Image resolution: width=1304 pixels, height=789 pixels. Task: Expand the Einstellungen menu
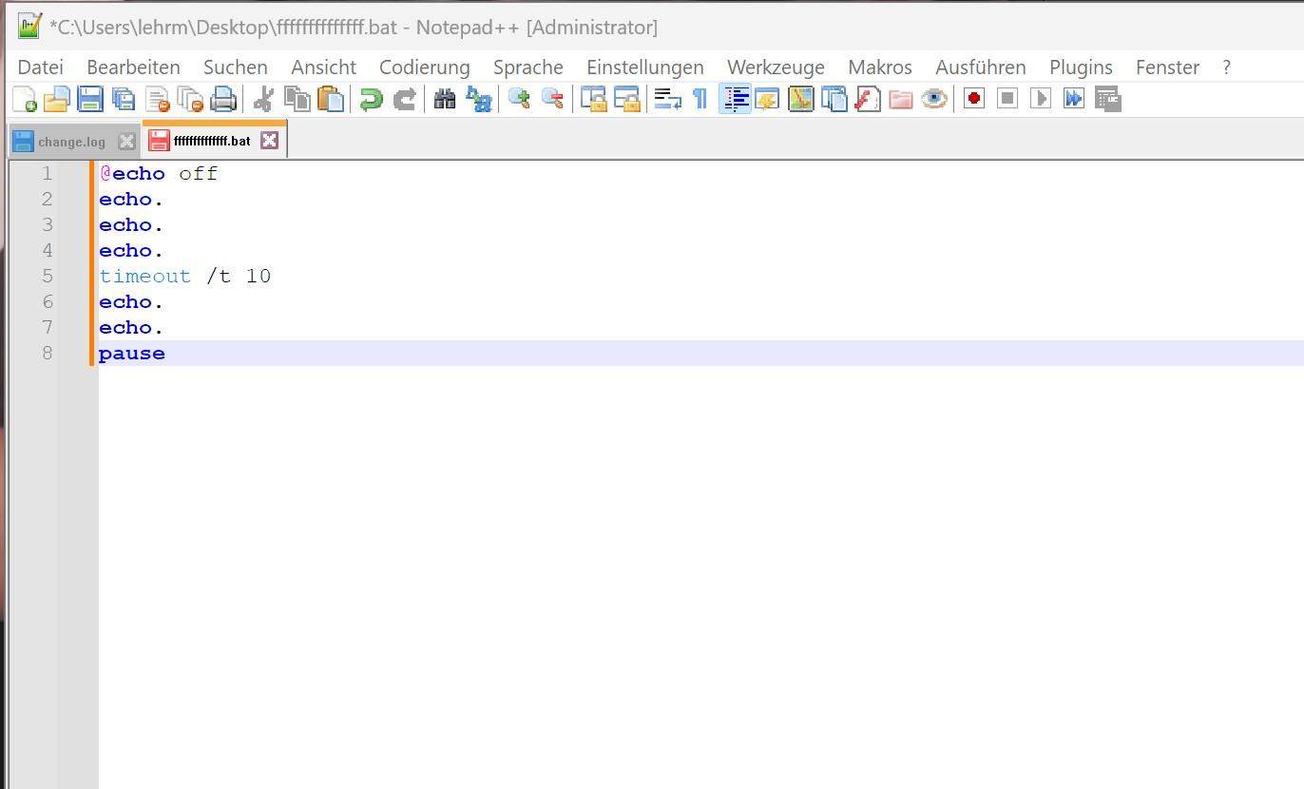[x=644, y=67]
